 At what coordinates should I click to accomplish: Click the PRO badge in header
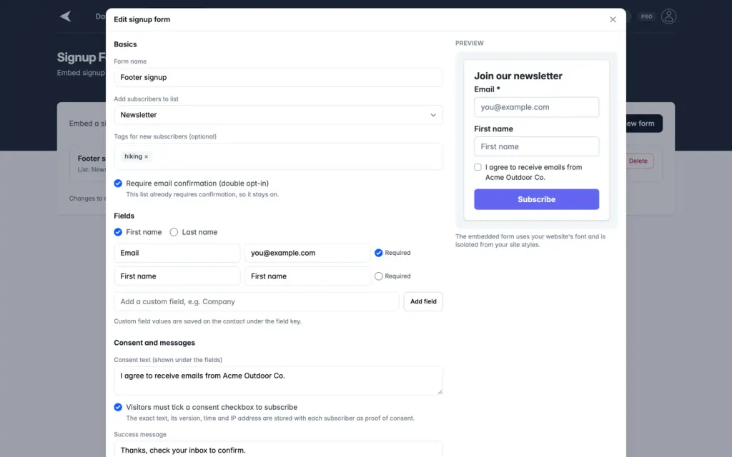[646, 16]
